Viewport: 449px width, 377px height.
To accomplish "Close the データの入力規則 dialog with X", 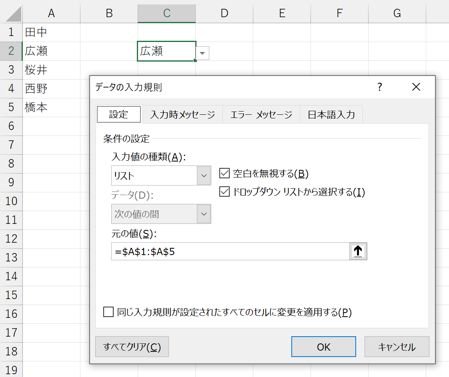I will [x=416, y=87].
